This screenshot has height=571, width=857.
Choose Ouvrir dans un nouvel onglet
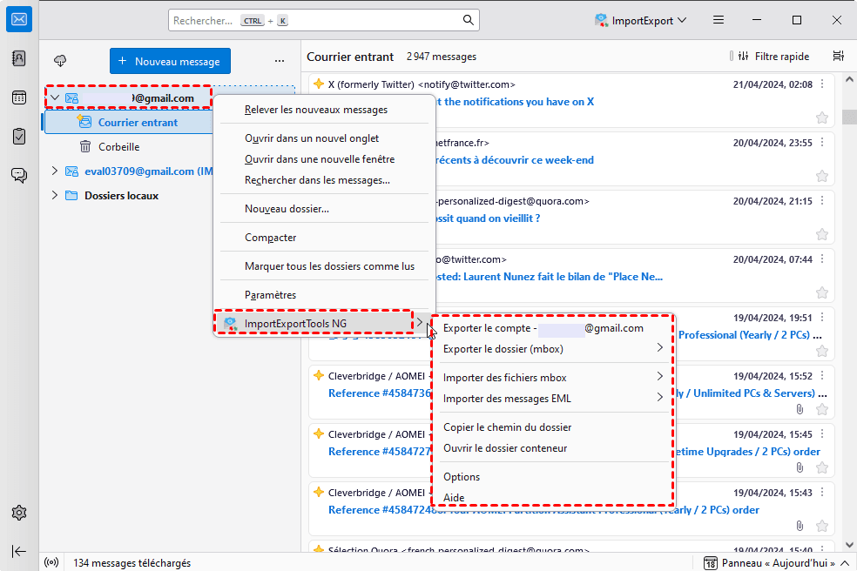coord(324,138)
